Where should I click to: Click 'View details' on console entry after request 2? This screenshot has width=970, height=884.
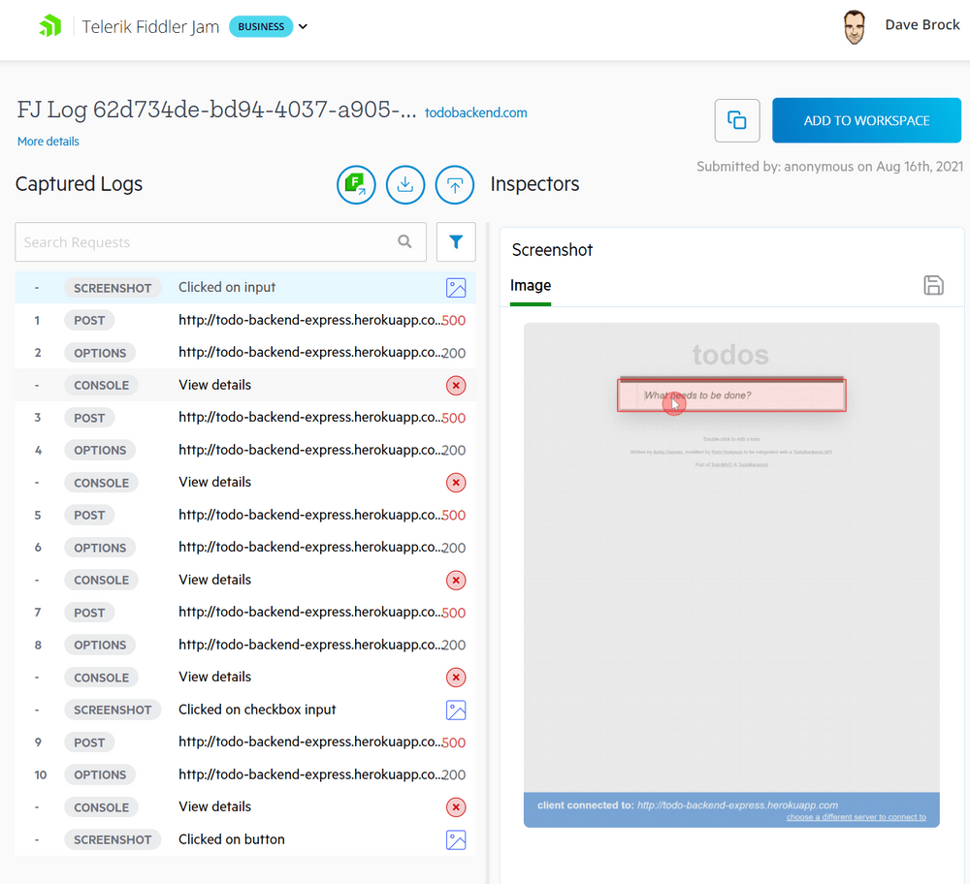(x=214, y=385)
